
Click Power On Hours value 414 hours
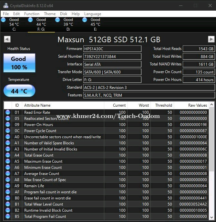pyautogui.click(x=199, y=80)
